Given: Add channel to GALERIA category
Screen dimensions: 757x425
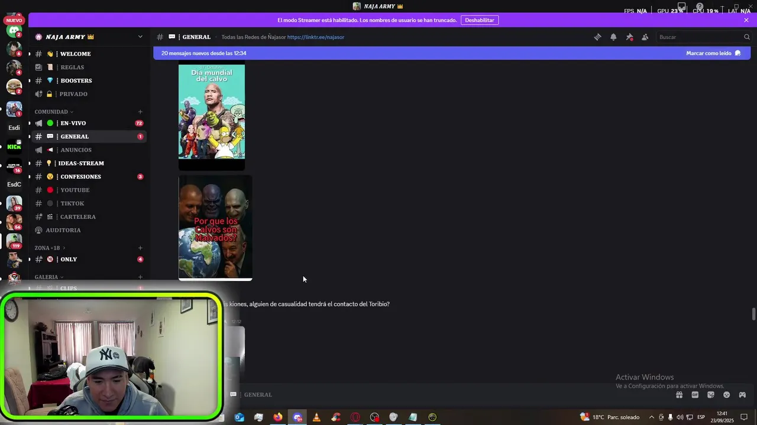Looking at the screenshot, I should 140,277.
